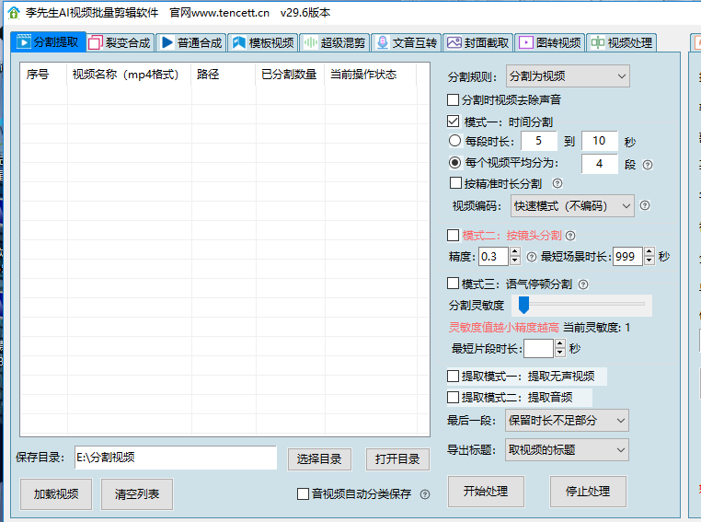
Task: Click the 封面截取 picture icon
Action: coord(454,42)
